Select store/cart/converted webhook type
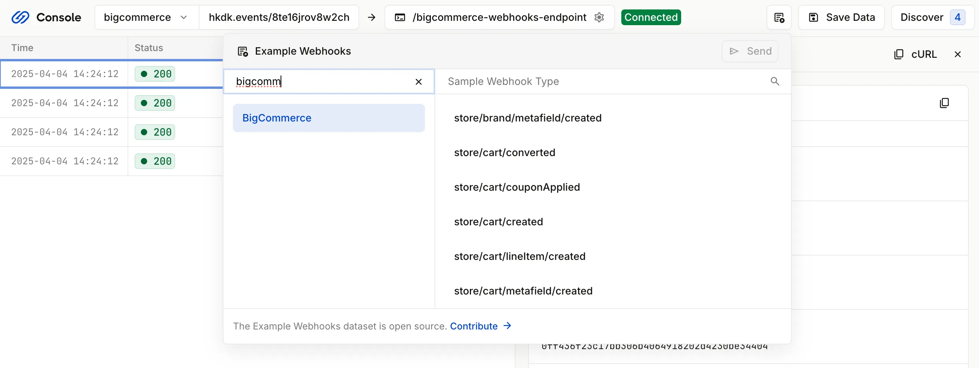Viewport: 979px width, 368px height. [x=504, y=153]
